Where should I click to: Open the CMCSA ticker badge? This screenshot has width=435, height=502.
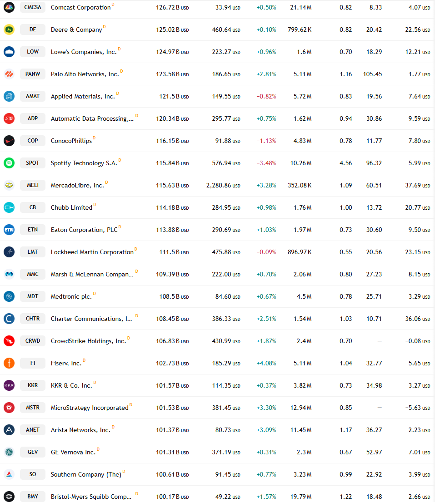33,7
